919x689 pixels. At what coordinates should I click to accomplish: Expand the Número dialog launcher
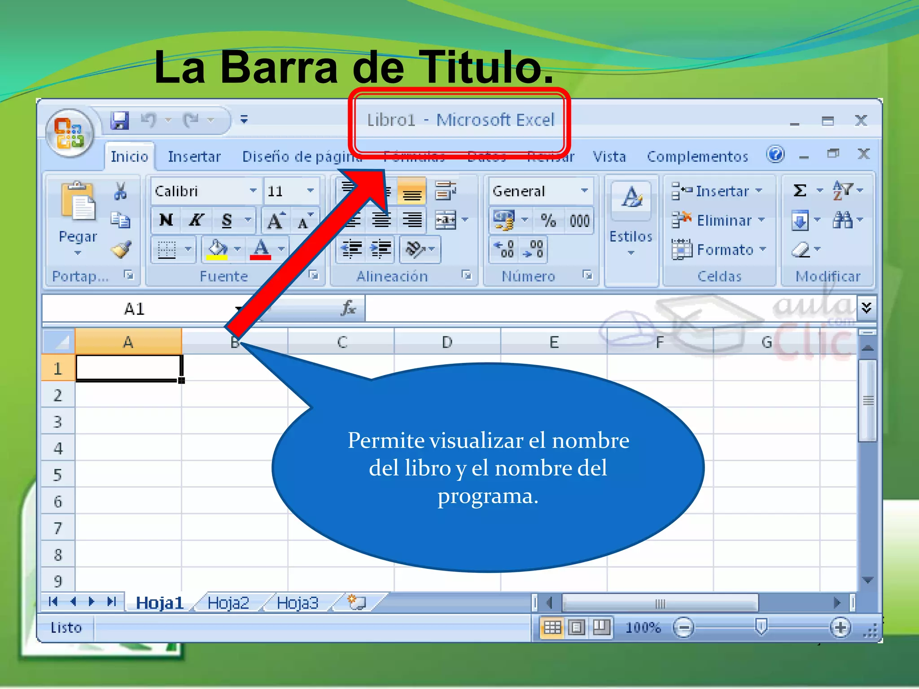[587, 275]
